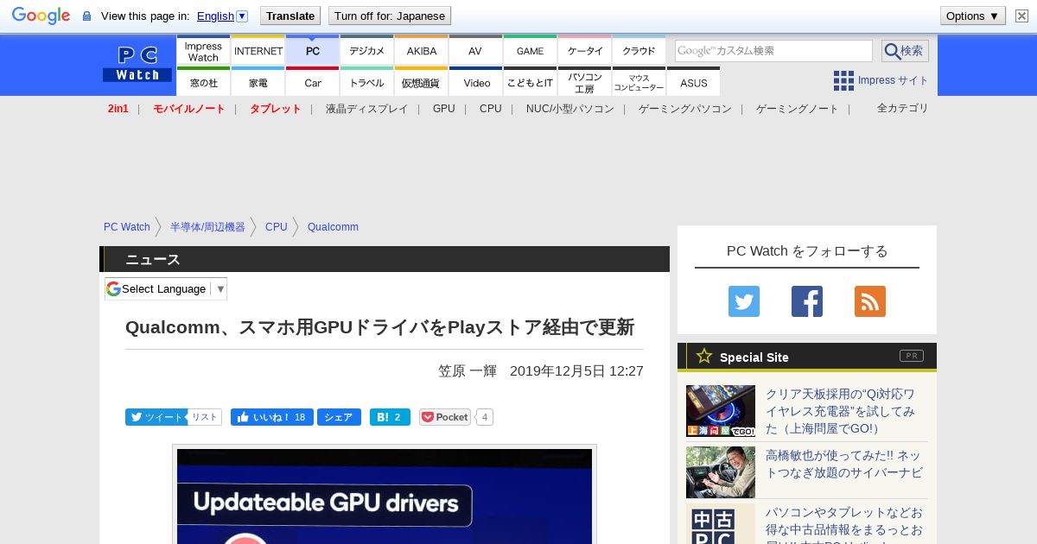Click the Qualcomm breadcrumb link
This screenshot has width=1037, height=544.
click(x=333, y=227)
